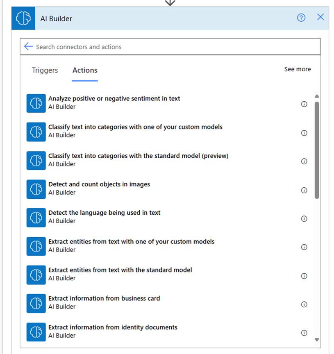Click icon for Extract entities with standard model
Screen dimensions: 334x354
coord(36,275)
